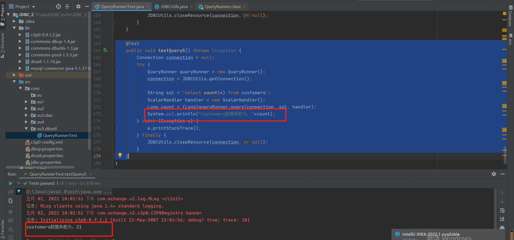This screenshot has height=240, width=514.
Task: Select commons-pool-1.5.5.jar in tree
Action: coord(54,55)
